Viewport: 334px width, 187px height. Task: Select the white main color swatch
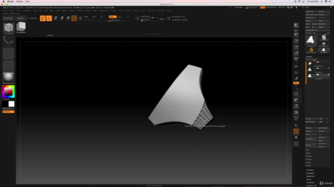pyautogui.click(x=11, y=104)
